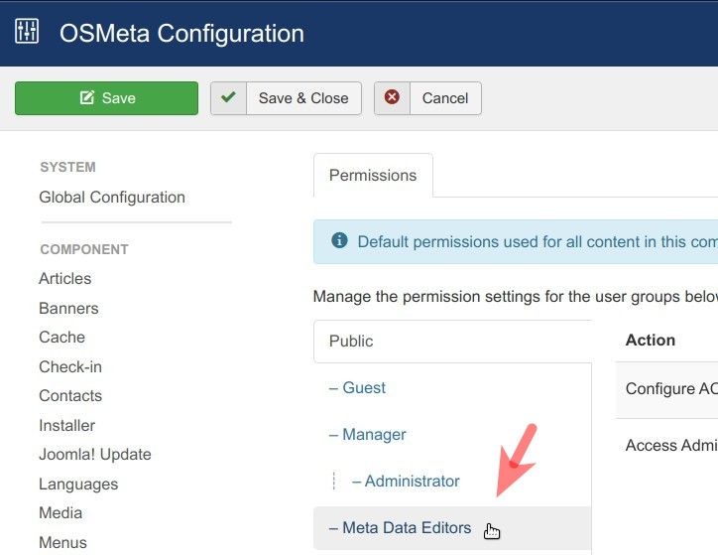Click the green checkmark icon beside Save & Close
This screenshot has height=555, width=718.
tap(228, 97)
